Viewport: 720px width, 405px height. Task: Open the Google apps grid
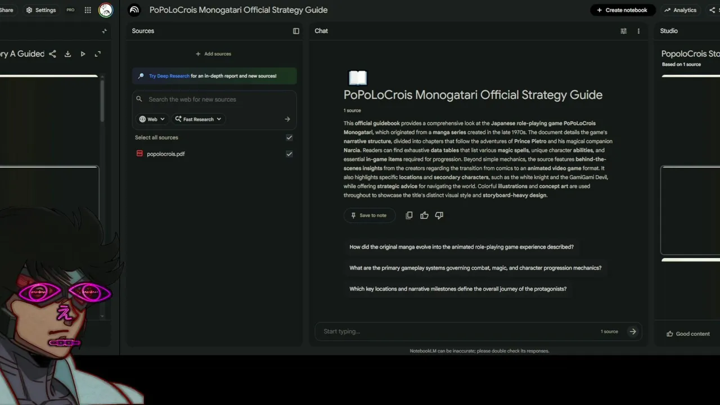pos(88,10)
